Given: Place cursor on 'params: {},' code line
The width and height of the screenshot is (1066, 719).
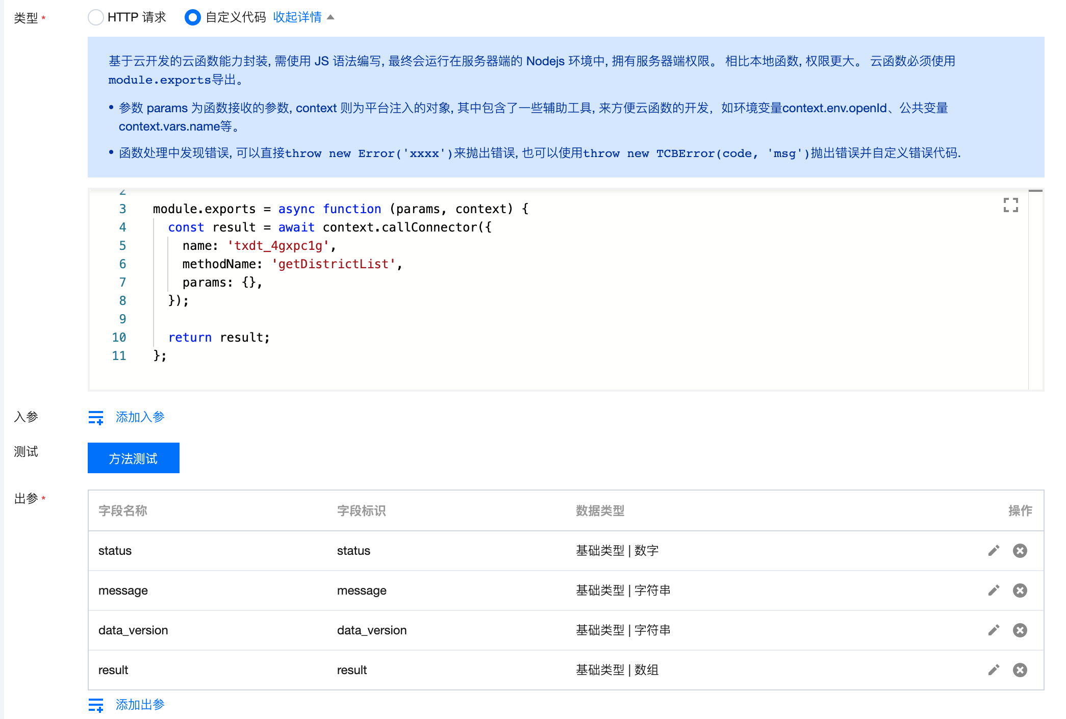Looking at the screenshot, I should (x=222, y=283).
